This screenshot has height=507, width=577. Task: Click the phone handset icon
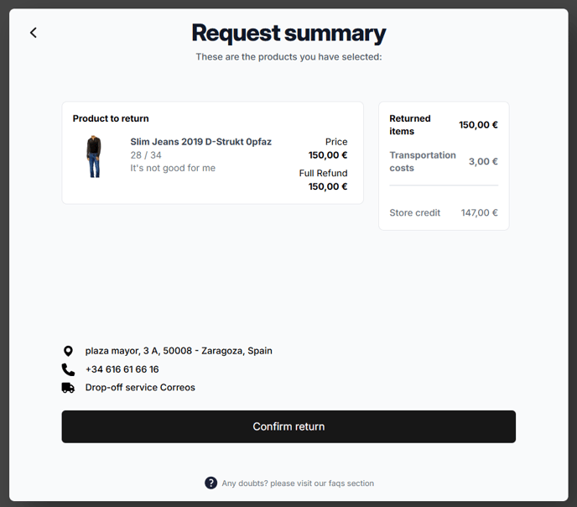(x=68, y=369)
